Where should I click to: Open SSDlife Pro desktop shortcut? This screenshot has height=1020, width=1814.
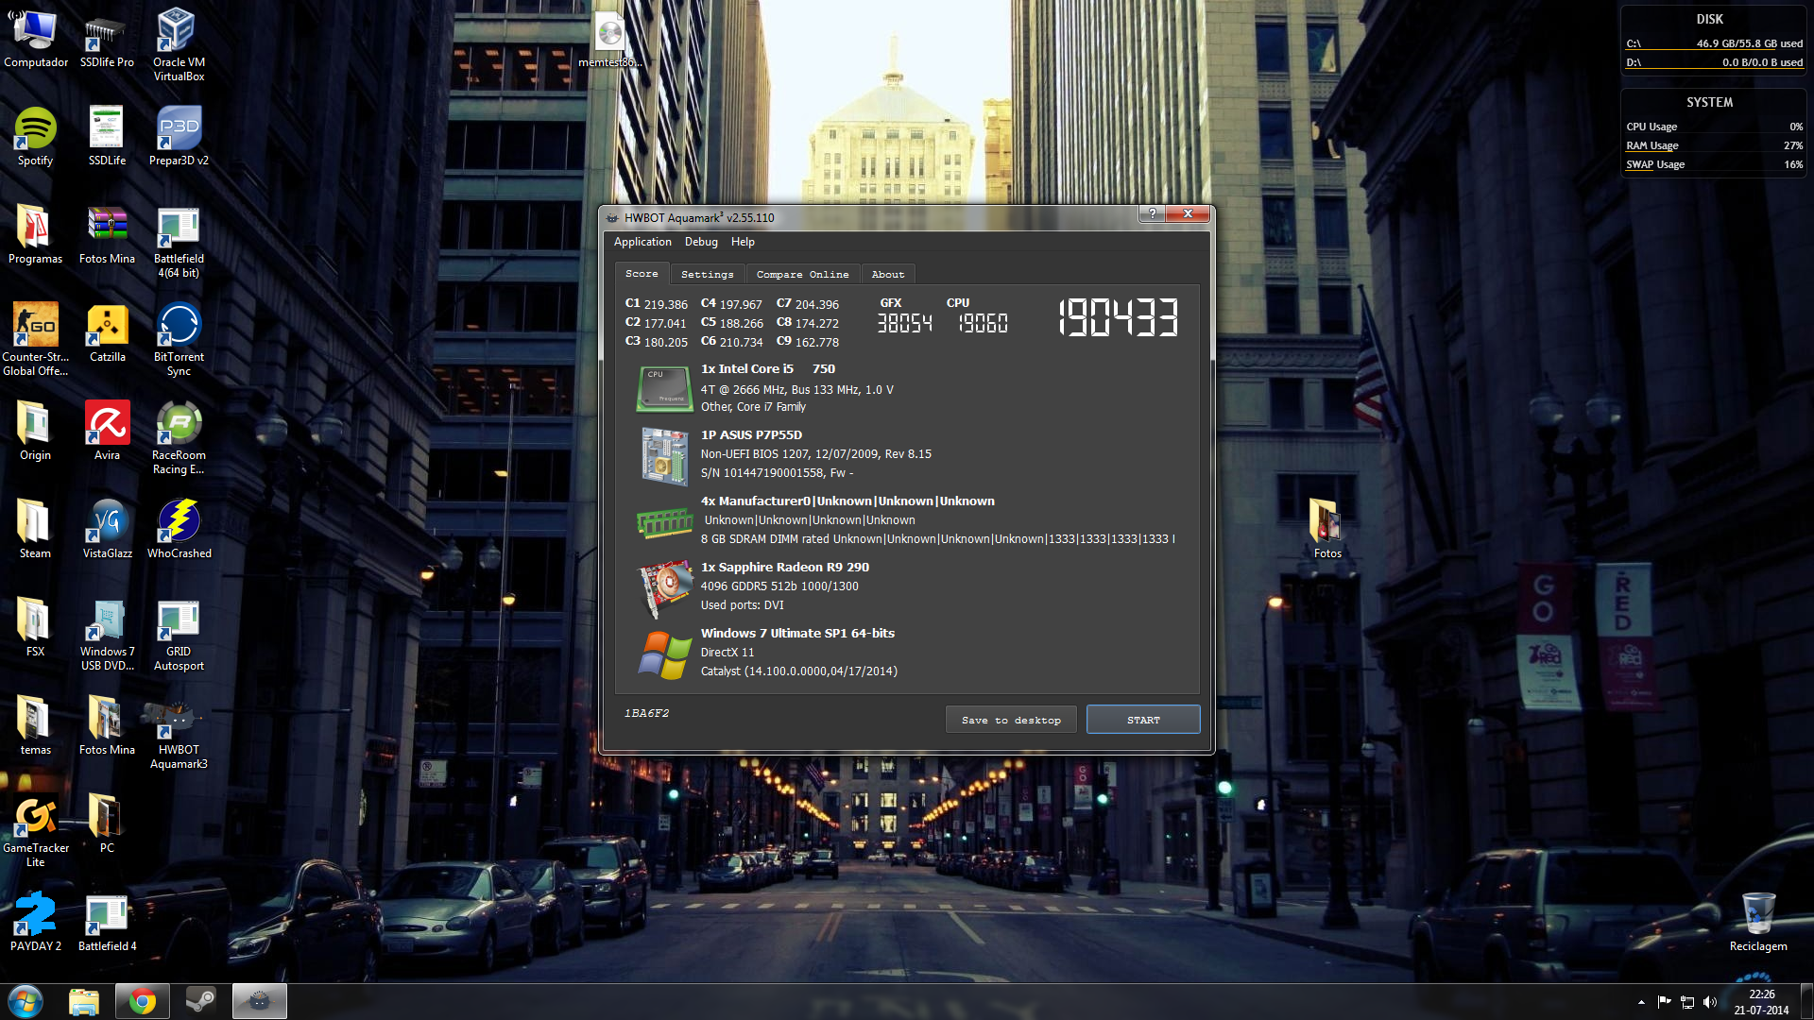pos(107,39)
